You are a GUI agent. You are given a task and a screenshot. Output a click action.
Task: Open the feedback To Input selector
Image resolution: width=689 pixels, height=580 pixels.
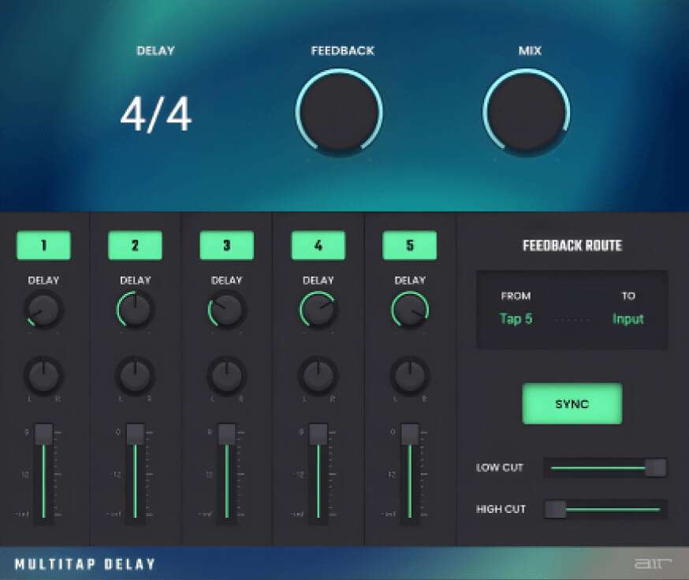click(x=628, y=319)
